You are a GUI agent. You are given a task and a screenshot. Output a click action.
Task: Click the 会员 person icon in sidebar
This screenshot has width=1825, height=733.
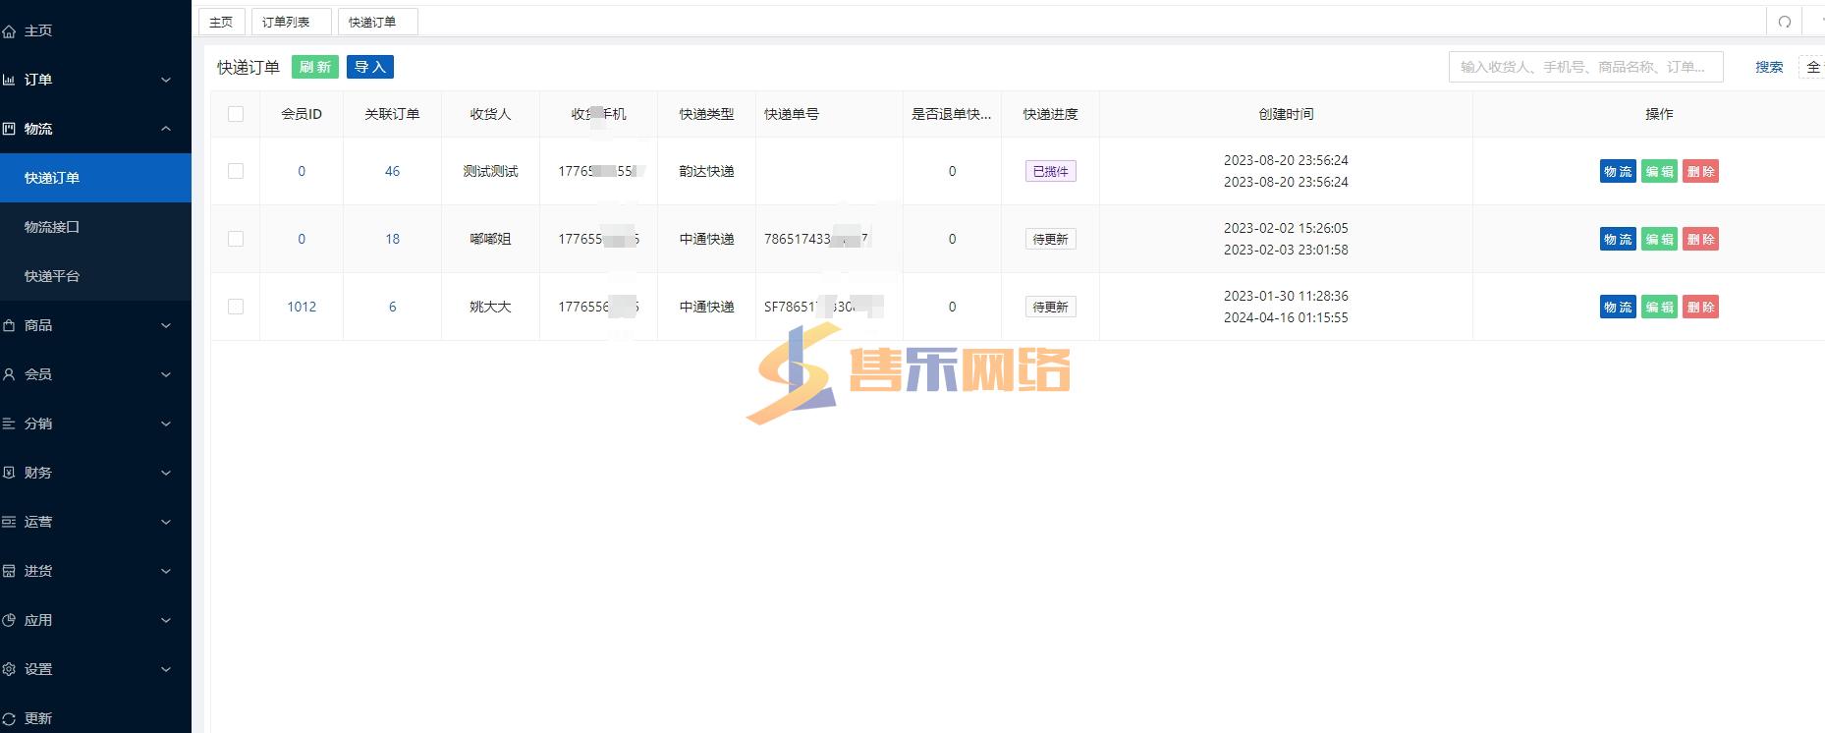click(x=10, y=374)
